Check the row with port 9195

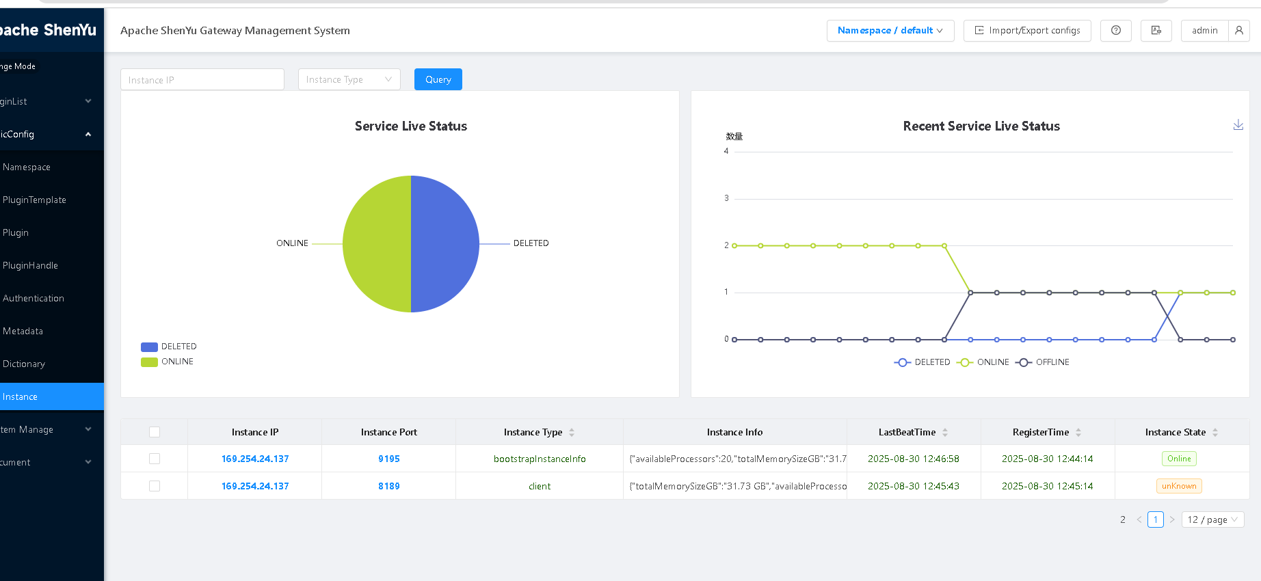pos(155,459)
